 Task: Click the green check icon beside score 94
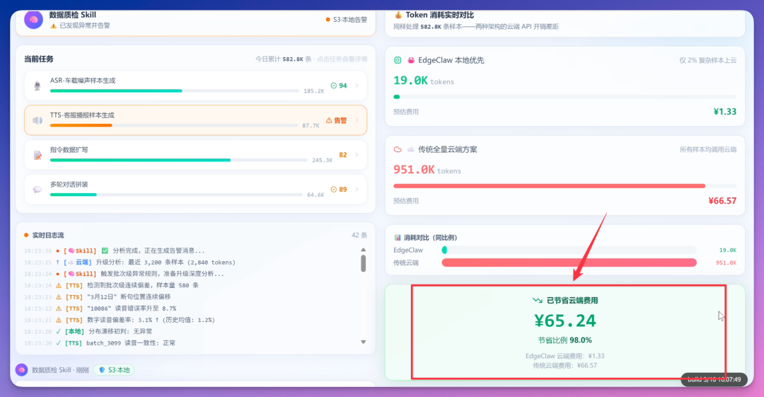[x=334, y=86]
